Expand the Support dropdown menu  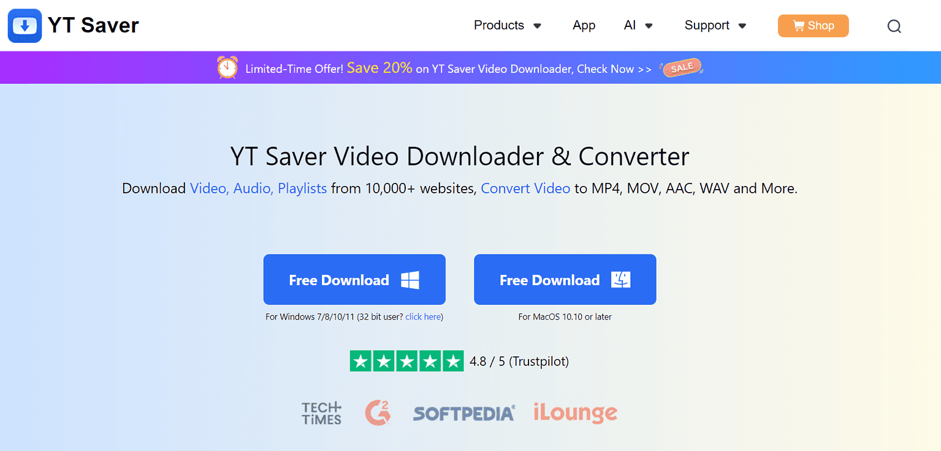coord(715,25)
